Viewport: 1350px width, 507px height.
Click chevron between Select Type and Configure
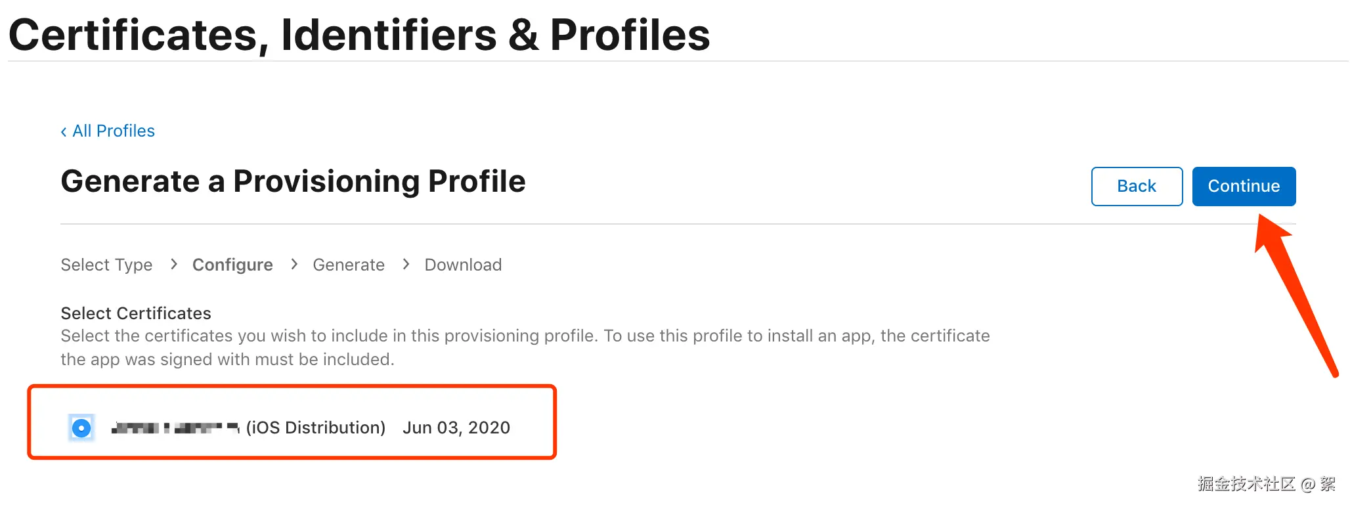pos(173,264)
